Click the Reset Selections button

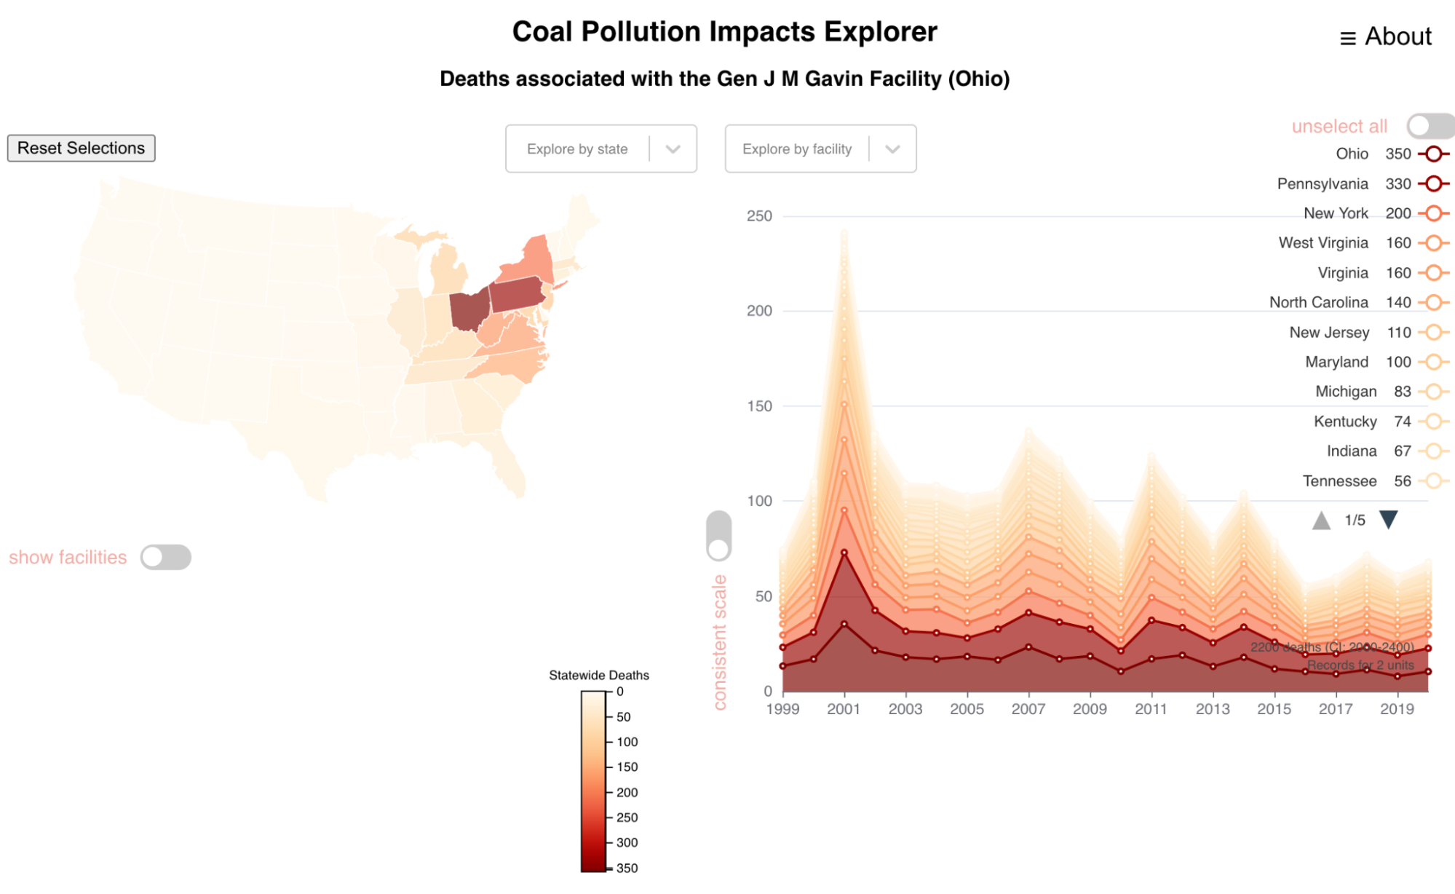[81, 148]
